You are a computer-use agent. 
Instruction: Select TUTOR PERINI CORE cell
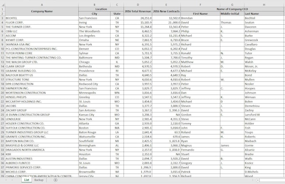(x=42, y=53)
